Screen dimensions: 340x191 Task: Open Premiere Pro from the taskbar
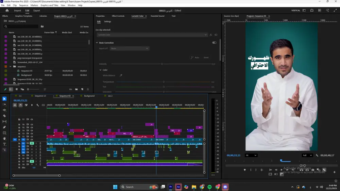coord(171,187)
